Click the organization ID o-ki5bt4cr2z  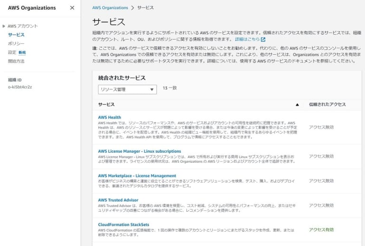tap(20, 87)
